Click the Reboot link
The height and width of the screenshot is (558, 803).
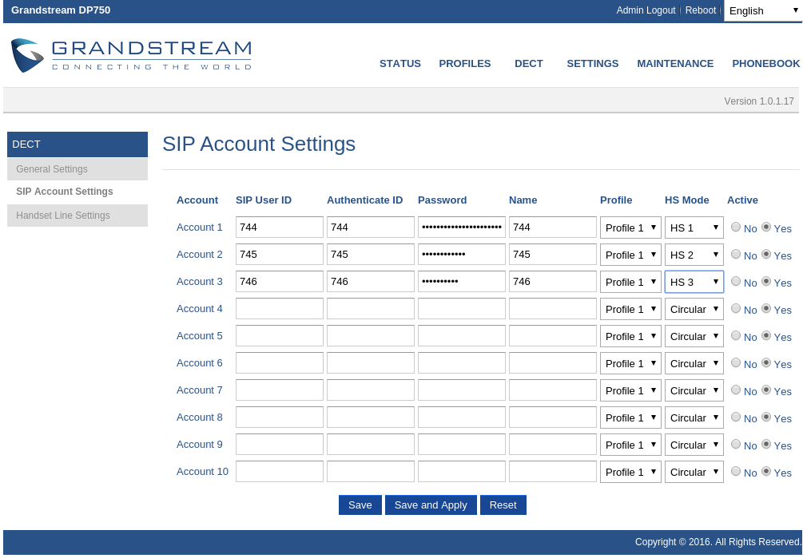pos(701,10)
